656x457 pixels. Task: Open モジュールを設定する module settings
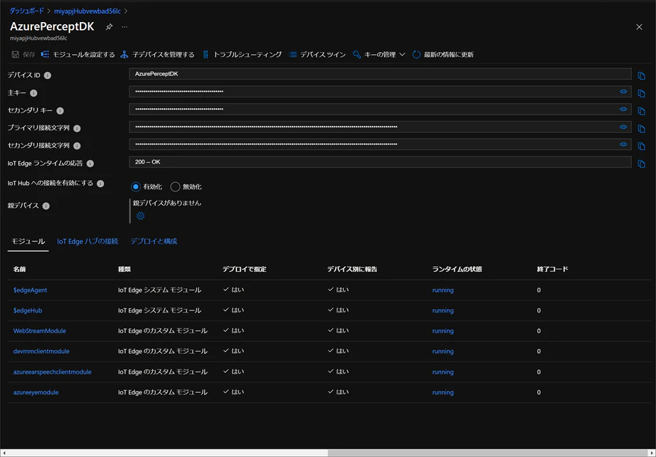point(78,55)
